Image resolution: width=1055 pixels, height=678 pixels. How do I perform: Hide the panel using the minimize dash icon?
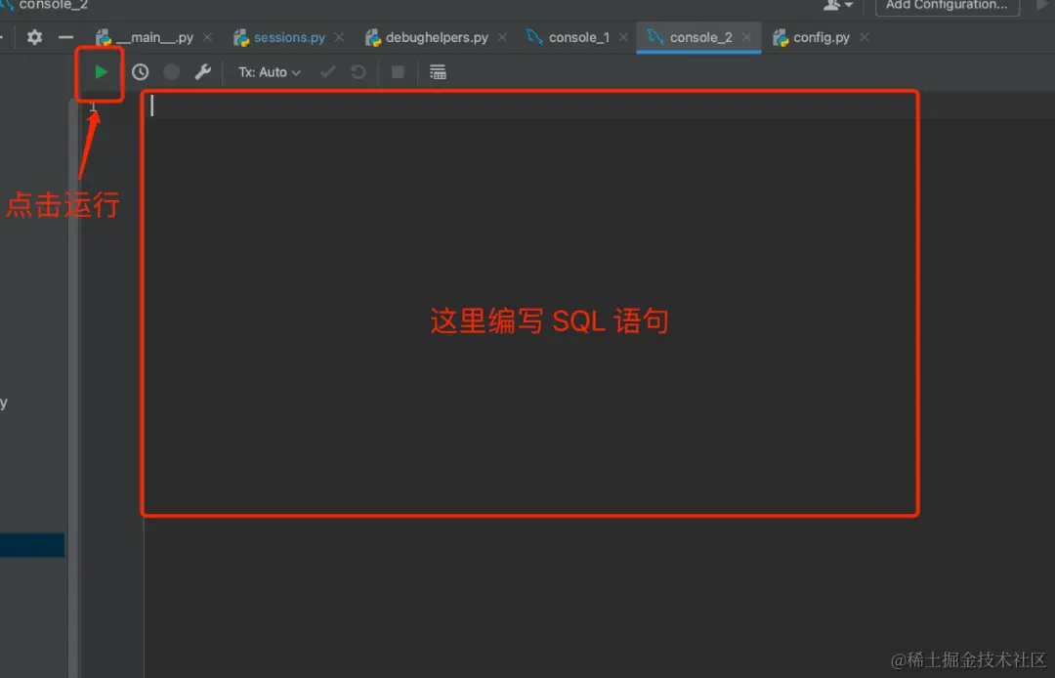64,36
